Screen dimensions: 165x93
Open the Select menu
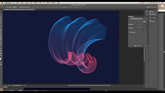(x=36, y=3)
